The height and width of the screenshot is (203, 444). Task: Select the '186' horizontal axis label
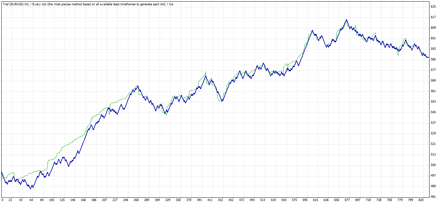click(94, 200)
